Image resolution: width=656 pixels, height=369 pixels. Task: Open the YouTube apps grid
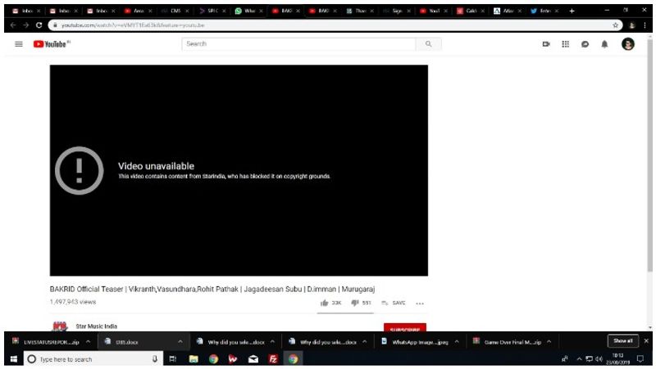click(x=565, y=43)
